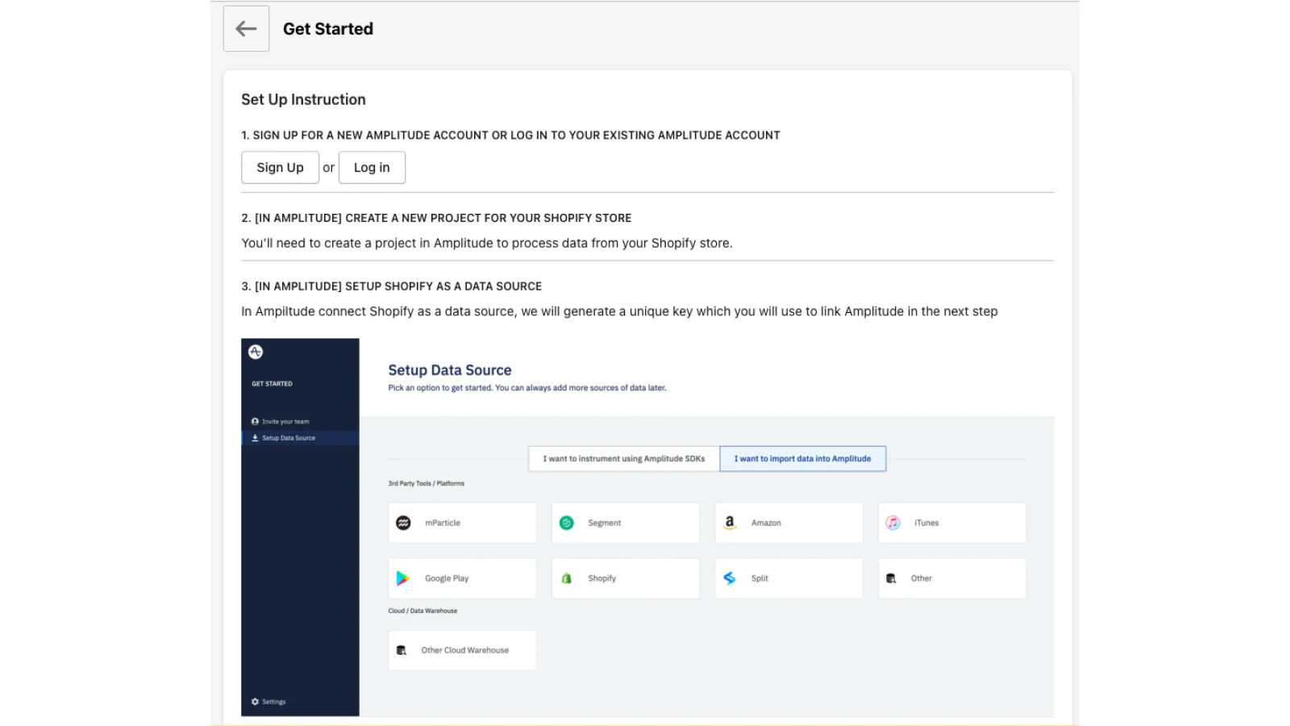The width and height of the screenshot is (1290, 726).
Task: Choose the Amazon data source card
Action: (x=789, y=524)
